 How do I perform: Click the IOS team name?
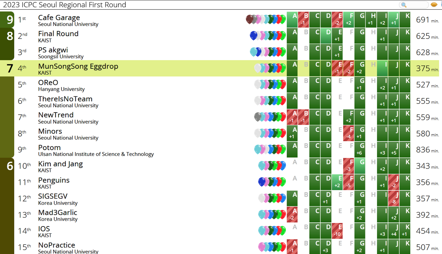click(x=44, y=229)
